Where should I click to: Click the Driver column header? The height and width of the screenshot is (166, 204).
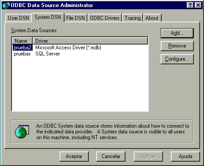[90, 41]
